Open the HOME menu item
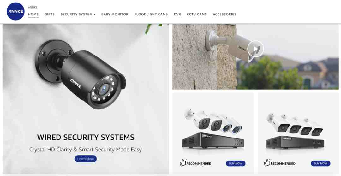Screen dimensions: 341x176 click(x=33, y=14)
